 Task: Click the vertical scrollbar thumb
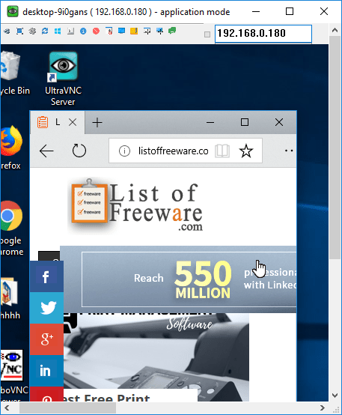335,148
